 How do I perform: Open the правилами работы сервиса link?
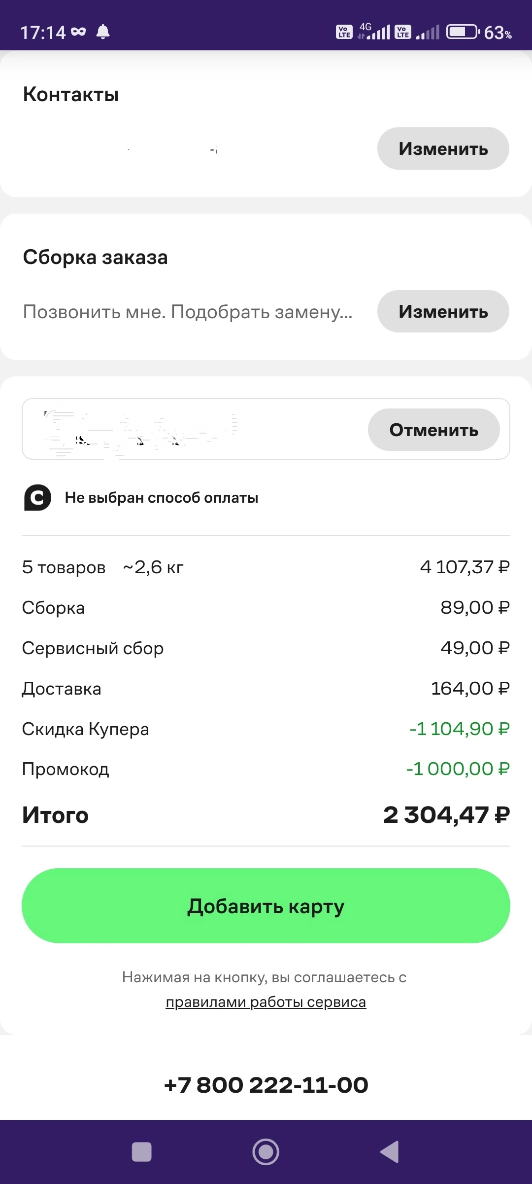point(266,1002)
